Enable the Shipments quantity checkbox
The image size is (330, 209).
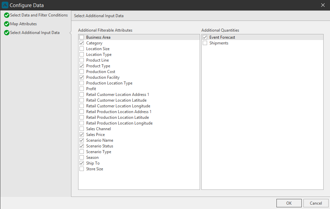pyautogui.click(x=205, y=43)
